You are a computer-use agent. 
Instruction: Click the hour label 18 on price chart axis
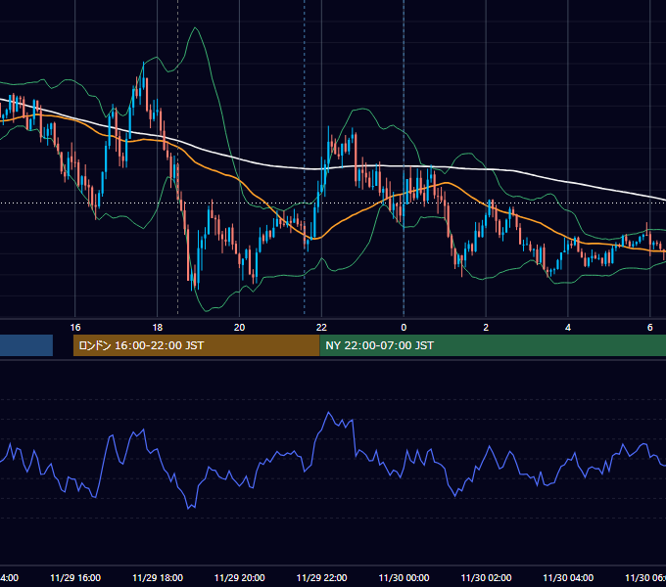[x=157, y=328]
